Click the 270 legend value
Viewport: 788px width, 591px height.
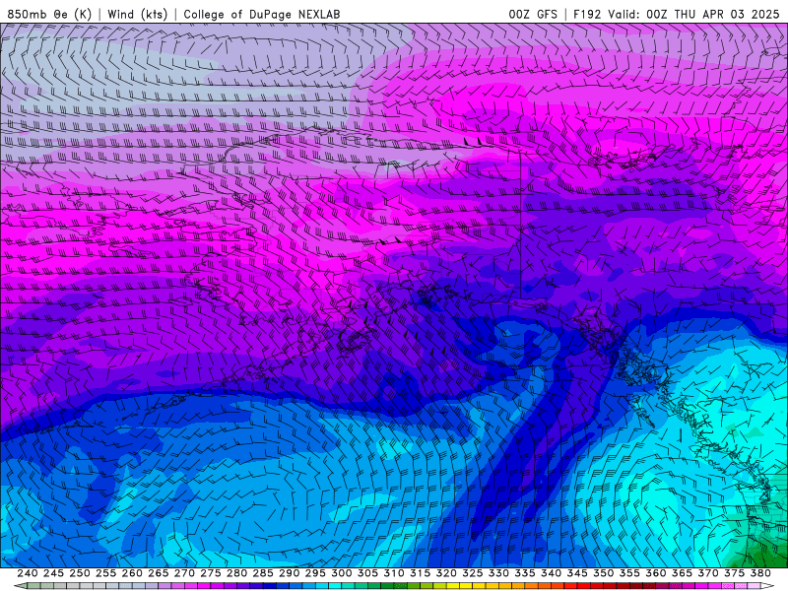pos(184,573)
